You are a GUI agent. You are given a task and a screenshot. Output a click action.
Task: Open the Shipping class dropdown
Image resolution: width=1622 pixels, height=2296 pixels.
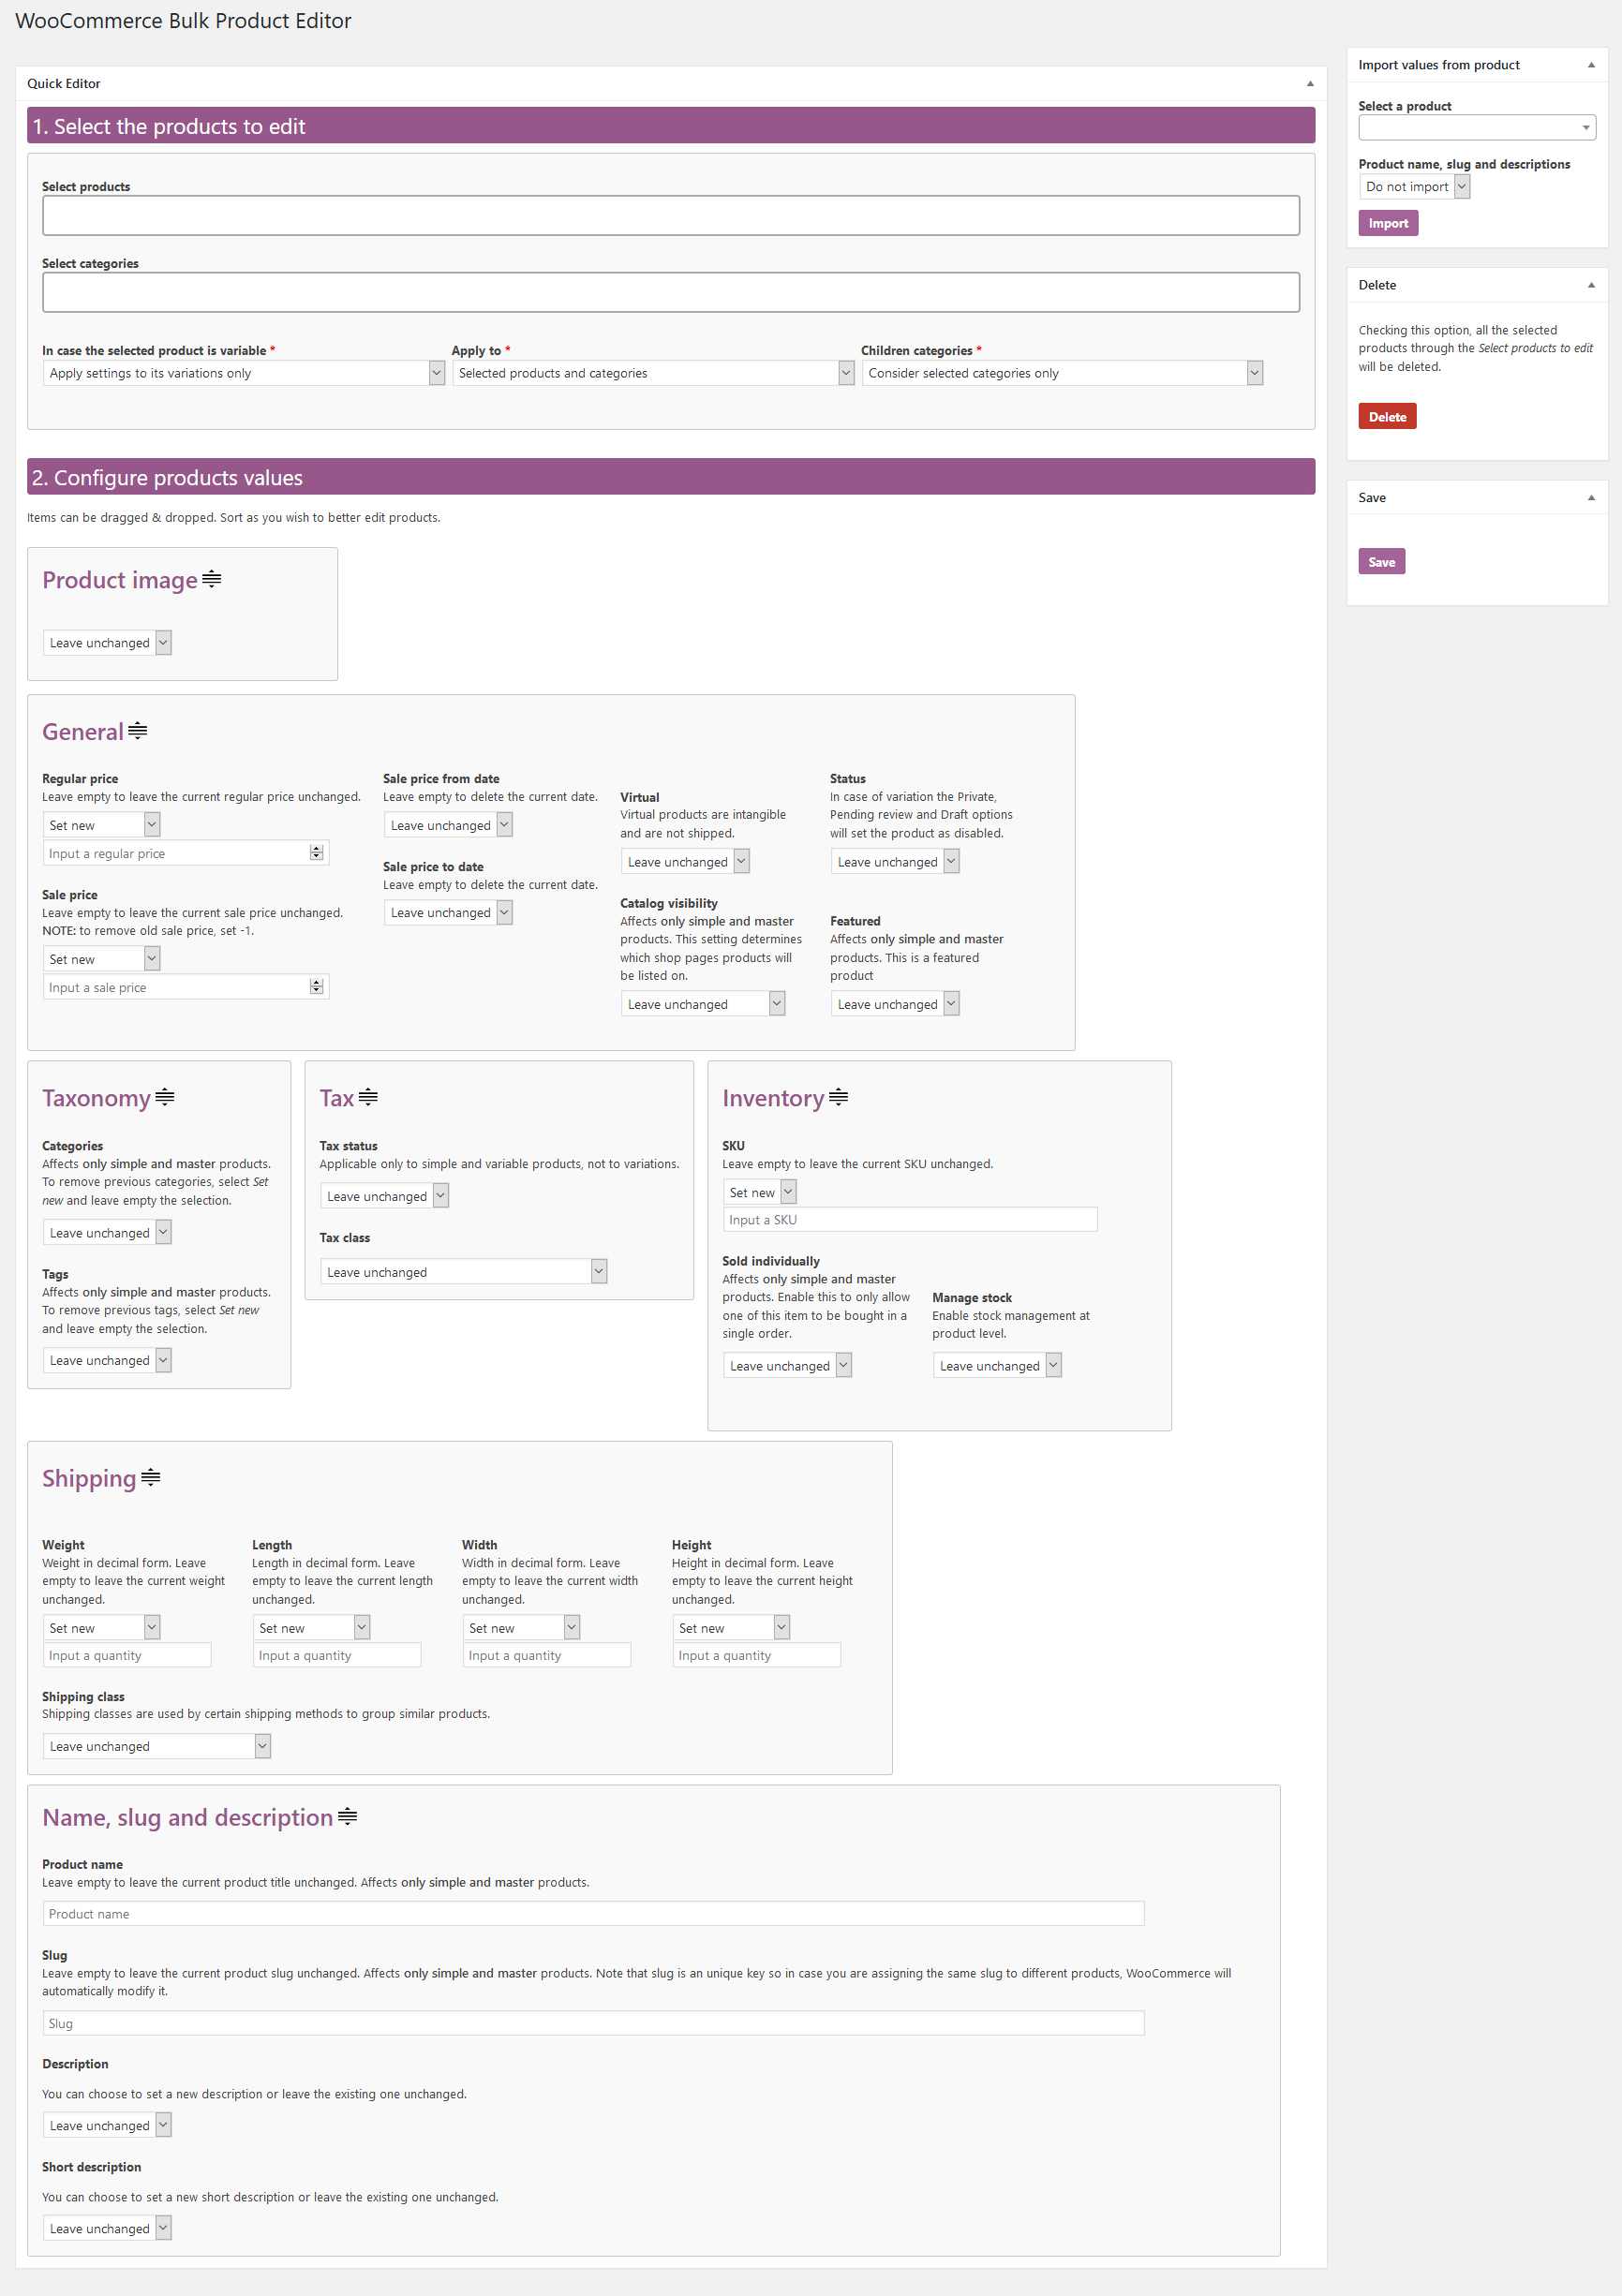tap(157, 1746)
